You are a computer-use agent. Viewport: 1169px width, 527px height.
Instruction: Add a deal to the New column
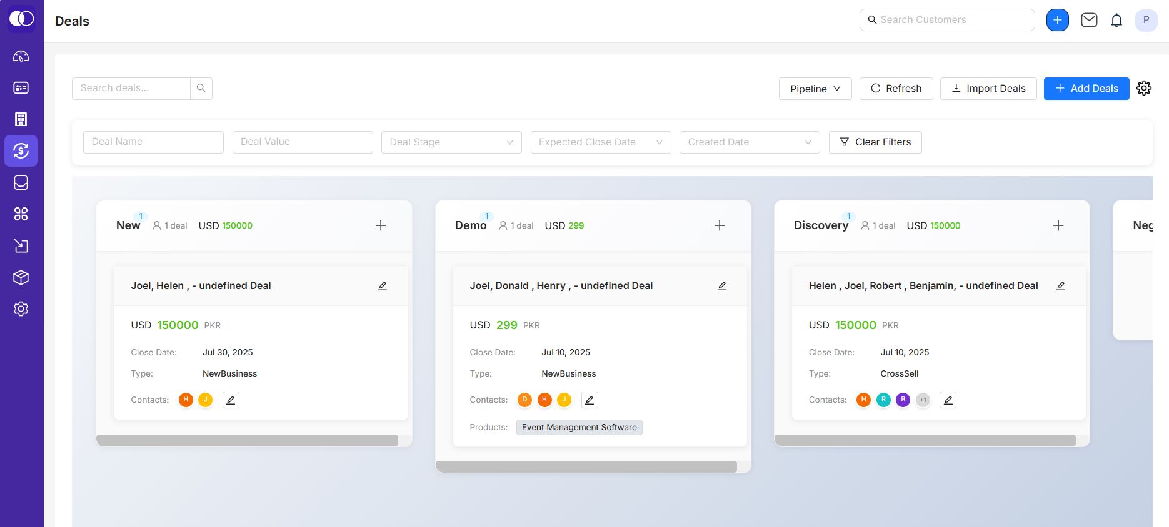click(x=381, y=225)
